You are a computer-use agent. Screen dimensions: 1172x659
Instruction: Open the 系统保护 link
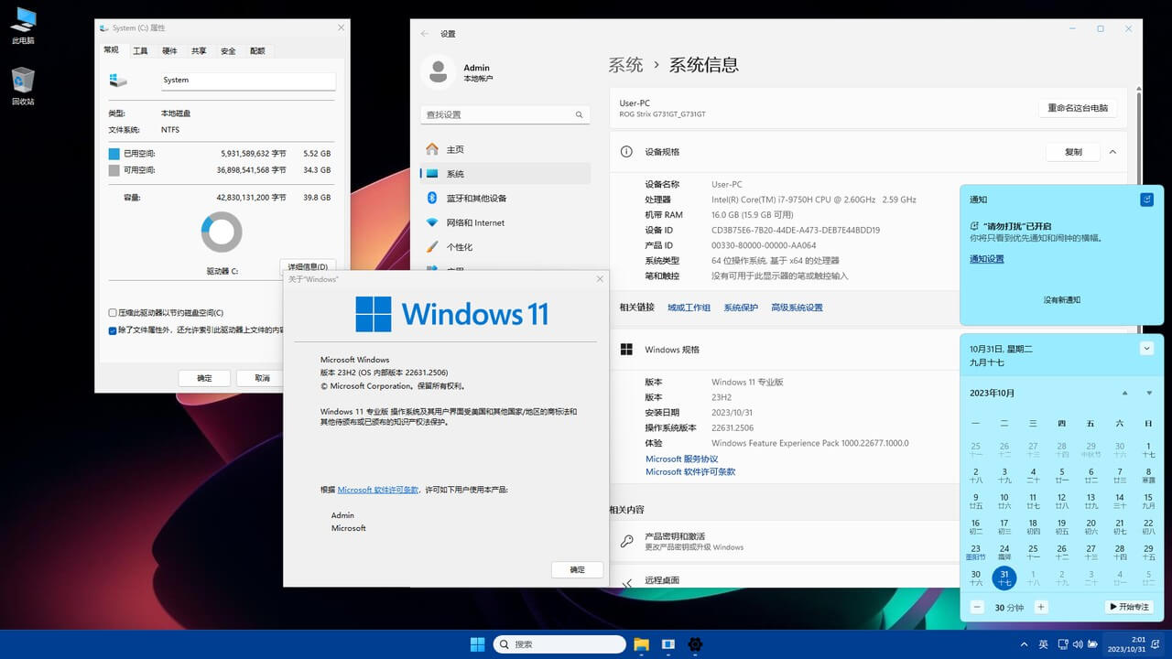741,308
